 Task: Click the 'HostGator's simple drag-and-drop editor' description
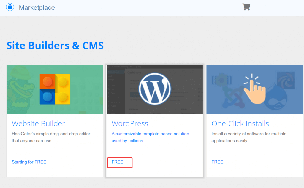coord(51,137)
